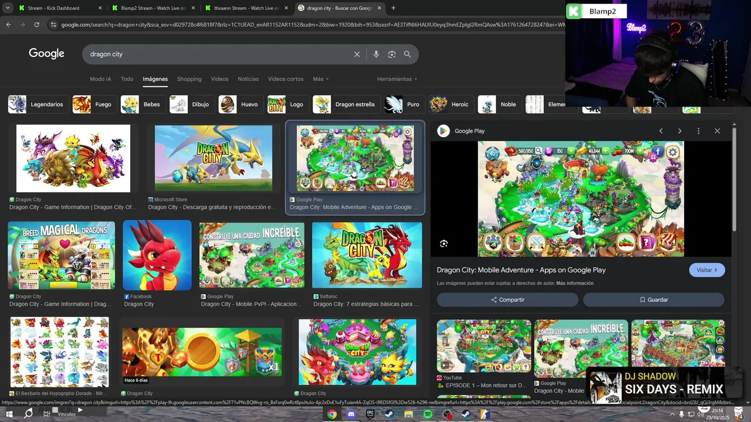Open a new browser tab
This screenshot has height=422, width=751.
click(x=393, y=8)
